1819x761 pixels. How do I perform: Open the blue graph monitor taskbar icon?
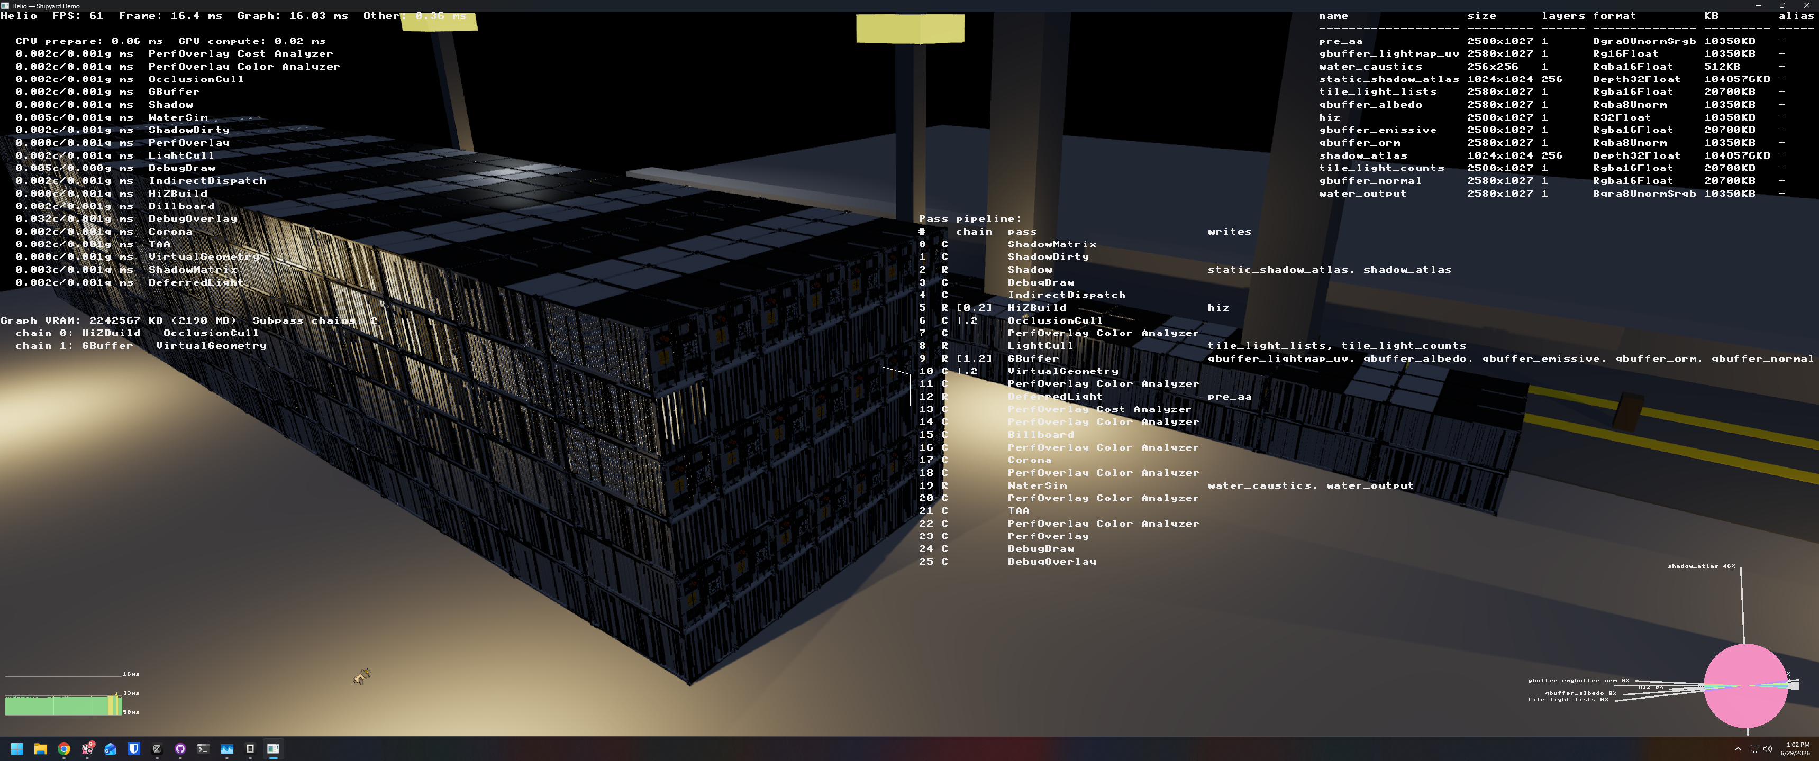(x=226, y=749)
